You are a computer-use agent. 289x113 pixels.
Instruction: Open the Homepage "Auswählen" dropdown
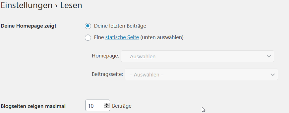(197, 56)
